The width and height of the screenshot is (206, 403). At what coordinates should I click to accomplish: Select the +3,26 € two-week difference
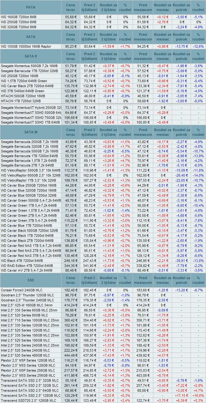108,161
